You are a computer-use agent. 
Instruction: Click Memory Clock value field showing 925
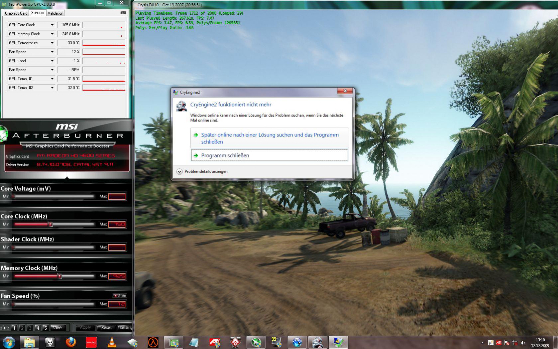pos(117,276)
